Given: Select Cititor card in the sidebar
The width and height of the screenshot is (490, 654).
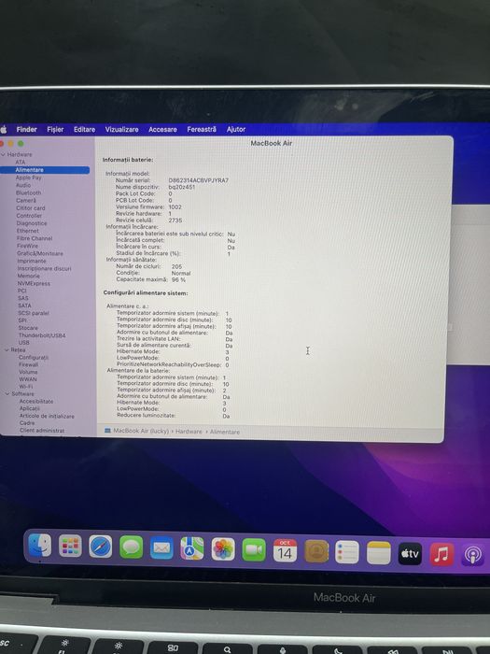Looking at the screenshot, I should pyautogui.click(x=31, y=207).
